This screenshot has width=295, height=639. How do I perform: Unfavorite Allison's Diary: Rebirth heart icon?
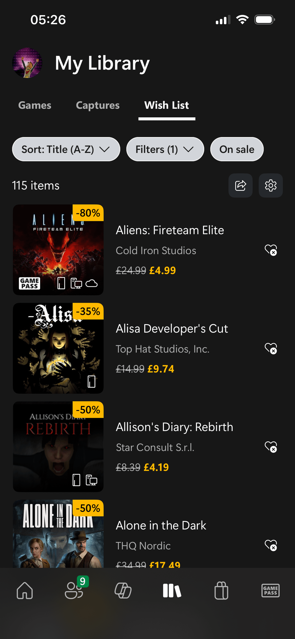(x=271, y=447)
